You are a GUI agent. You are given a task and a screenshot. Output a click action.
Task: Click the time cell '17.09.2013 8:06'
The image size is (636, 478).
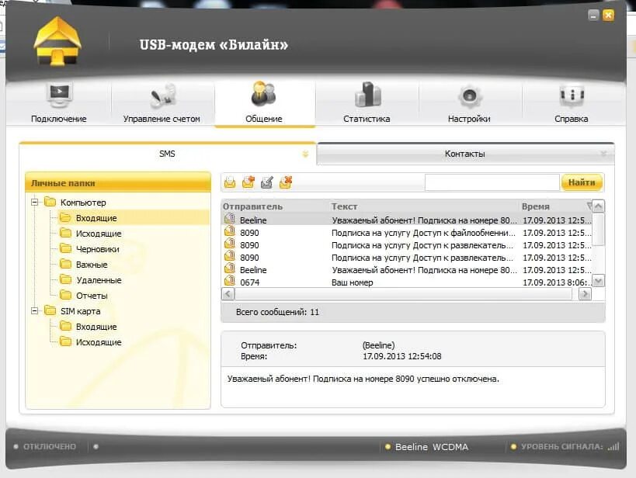pos(557,282)
